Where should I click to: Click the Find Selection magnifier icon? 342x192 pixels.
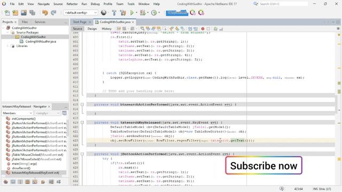click(x=142, y=29)
